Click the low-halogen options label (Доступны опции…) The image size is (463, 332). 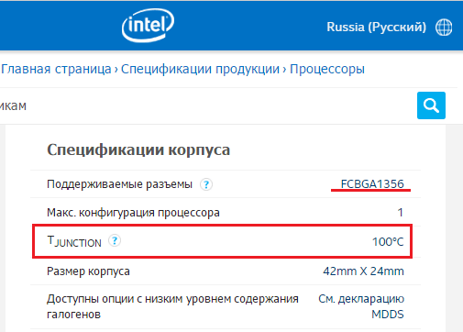tap(172, 306)
